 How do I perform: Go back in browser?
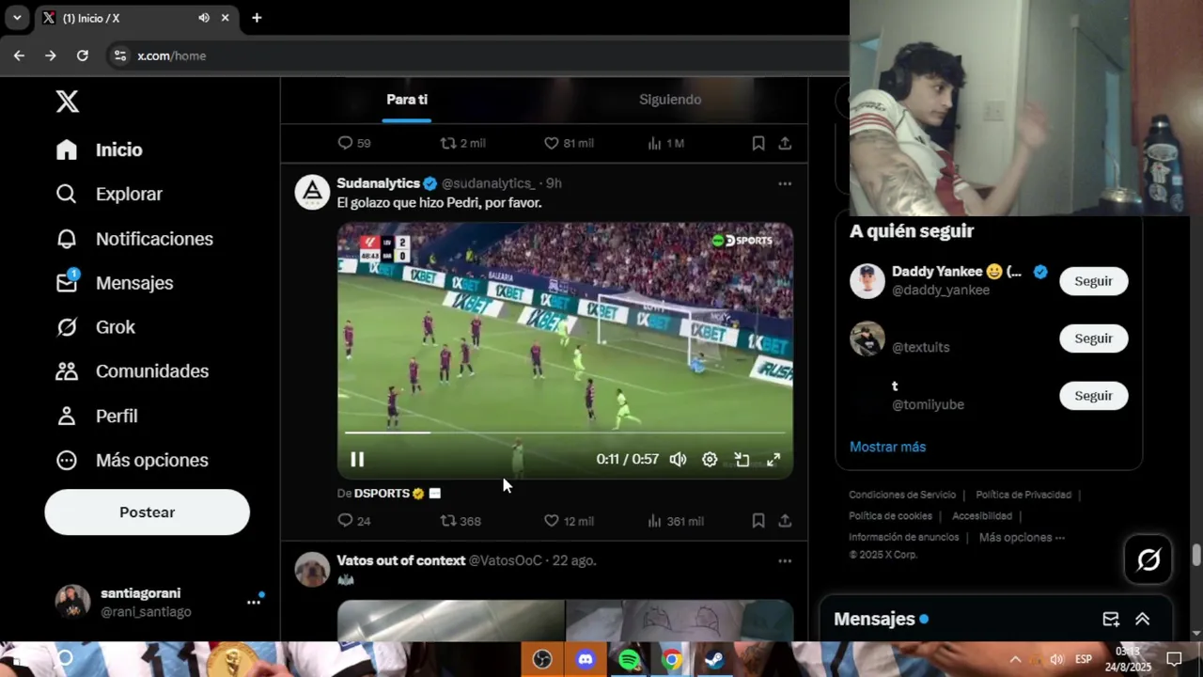tap(19, 55)
